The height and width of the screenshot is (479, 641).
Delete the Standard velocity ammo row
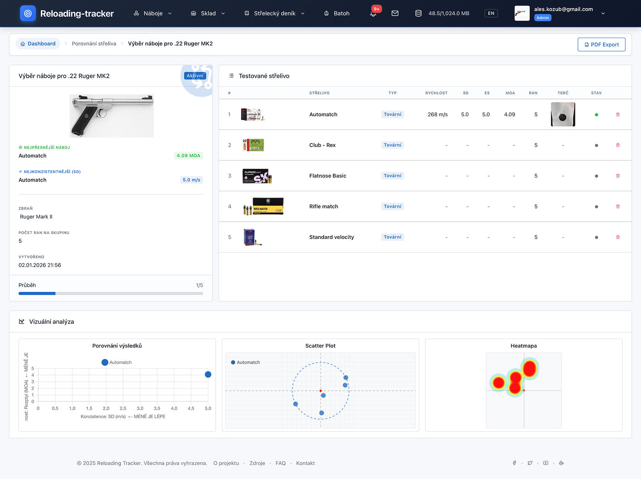(618, 237)
